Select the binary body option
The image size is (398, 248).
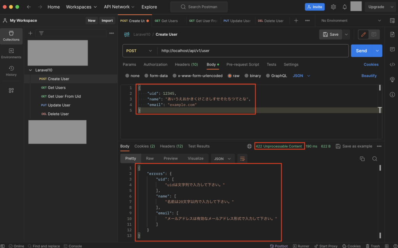pos(253,76)
